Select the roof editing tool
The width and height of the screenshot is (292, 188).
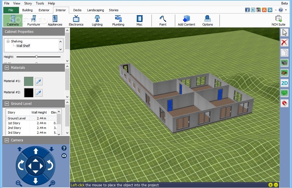coord(284,73)
